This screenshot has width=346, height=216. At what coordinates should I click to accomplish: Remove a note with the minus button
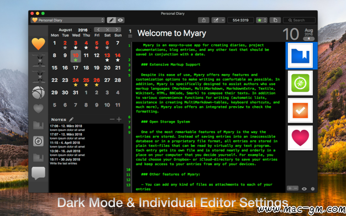coord(112,119)
